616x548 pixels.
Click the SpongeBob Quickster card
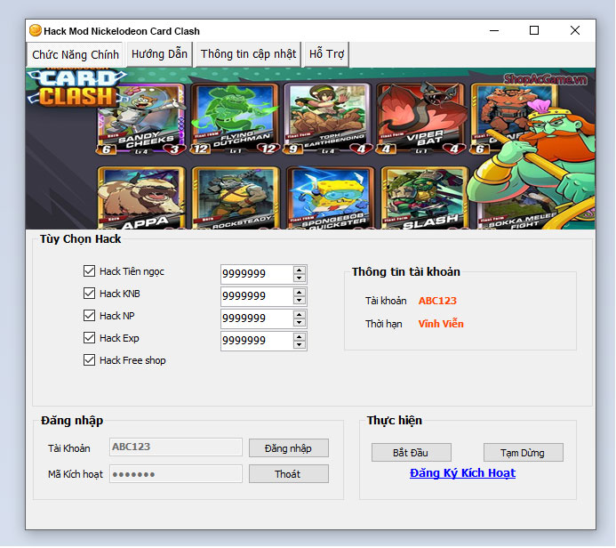pyautogui.click(x=330, y=198)
